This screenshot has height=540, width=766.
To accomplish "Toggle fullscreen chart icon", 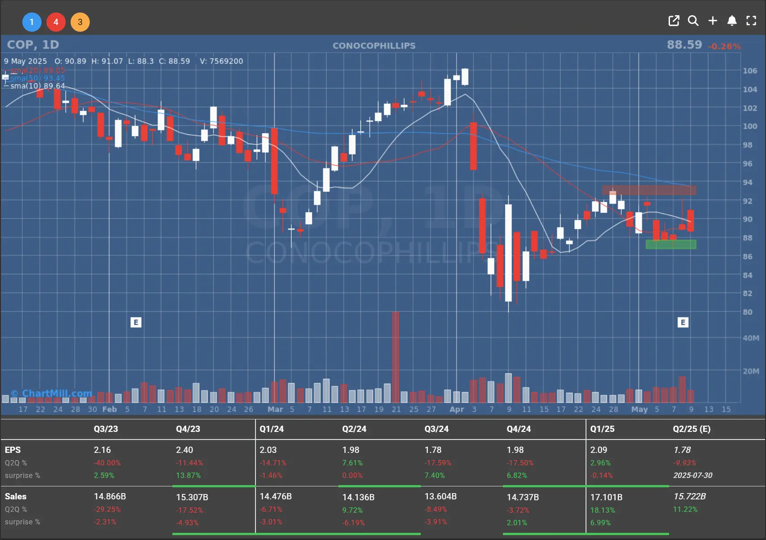I will pyautogui.click(x=751, y=21).
